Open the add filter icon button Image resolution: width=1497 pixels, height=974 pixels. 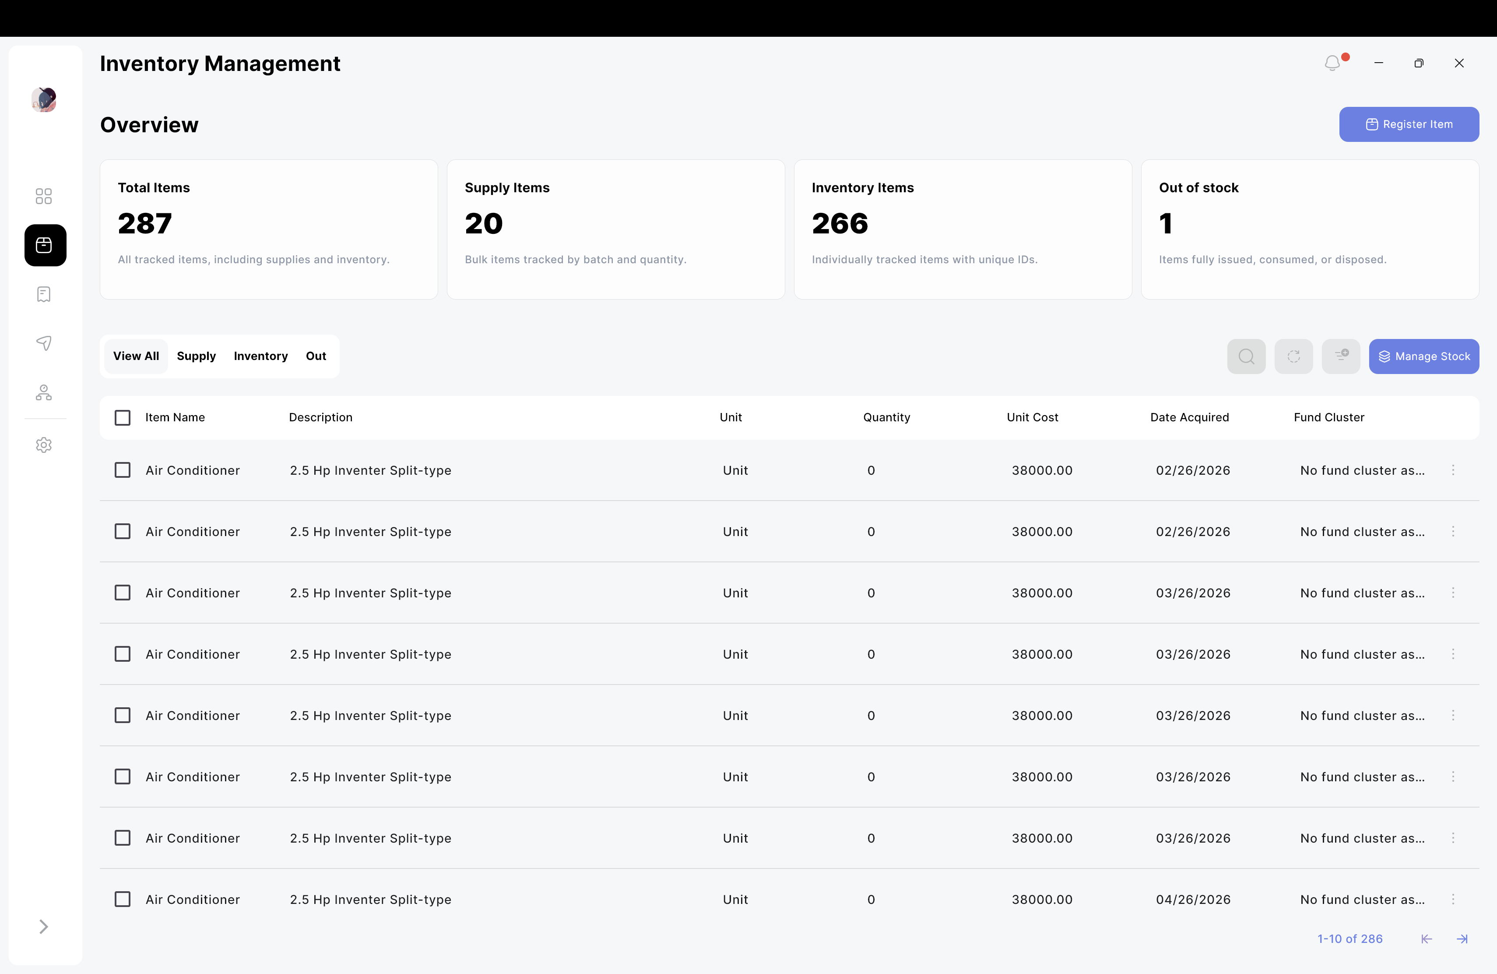(1341, 356)
